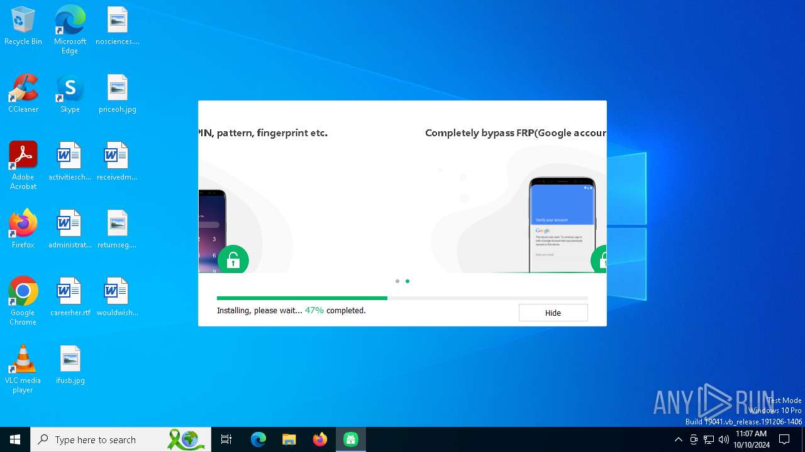Open File Explorer from taskbar
This screenshot has width=805, height=452.
[289, 439]
